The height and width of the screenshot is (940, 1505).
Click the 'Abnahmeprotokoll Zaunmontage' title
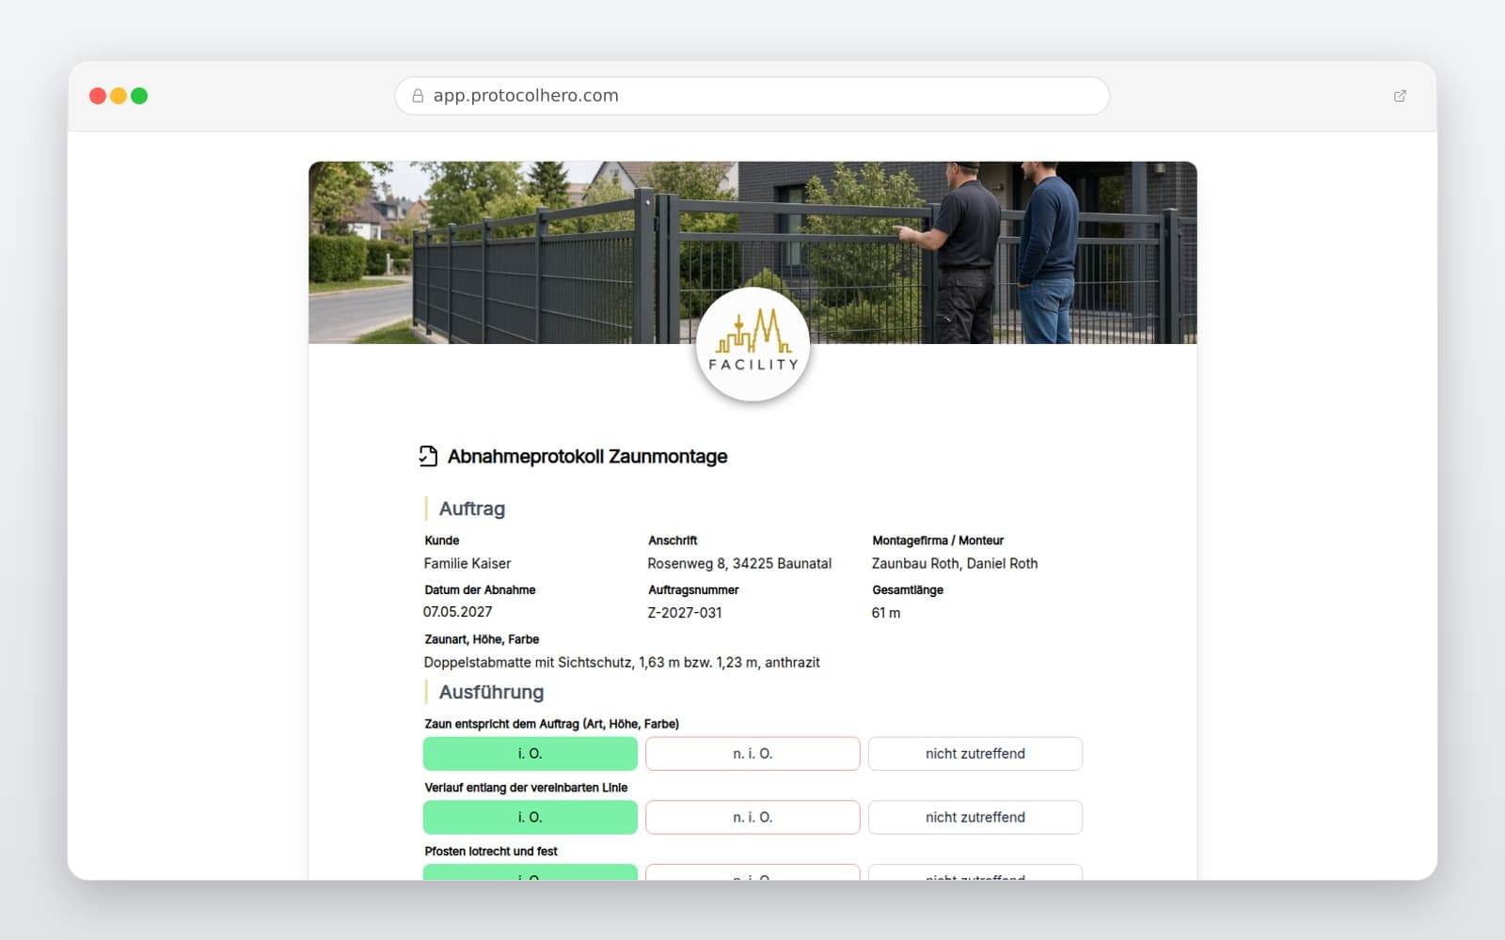pos(588,457)
